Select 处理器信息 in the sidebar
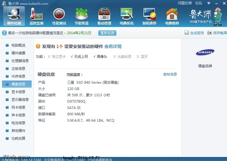This screenshot has width=227, height=161. 20,61
